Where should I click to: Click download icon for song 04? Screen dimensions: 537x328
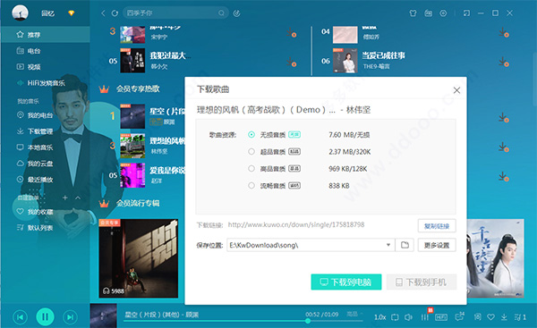click(504, 32)
